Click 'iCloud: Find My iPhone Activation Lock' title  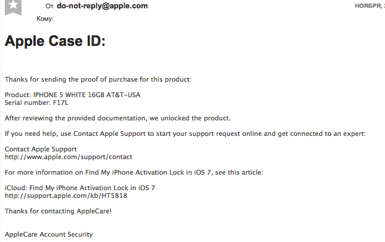pyautogui.click(x=80, y=188)
